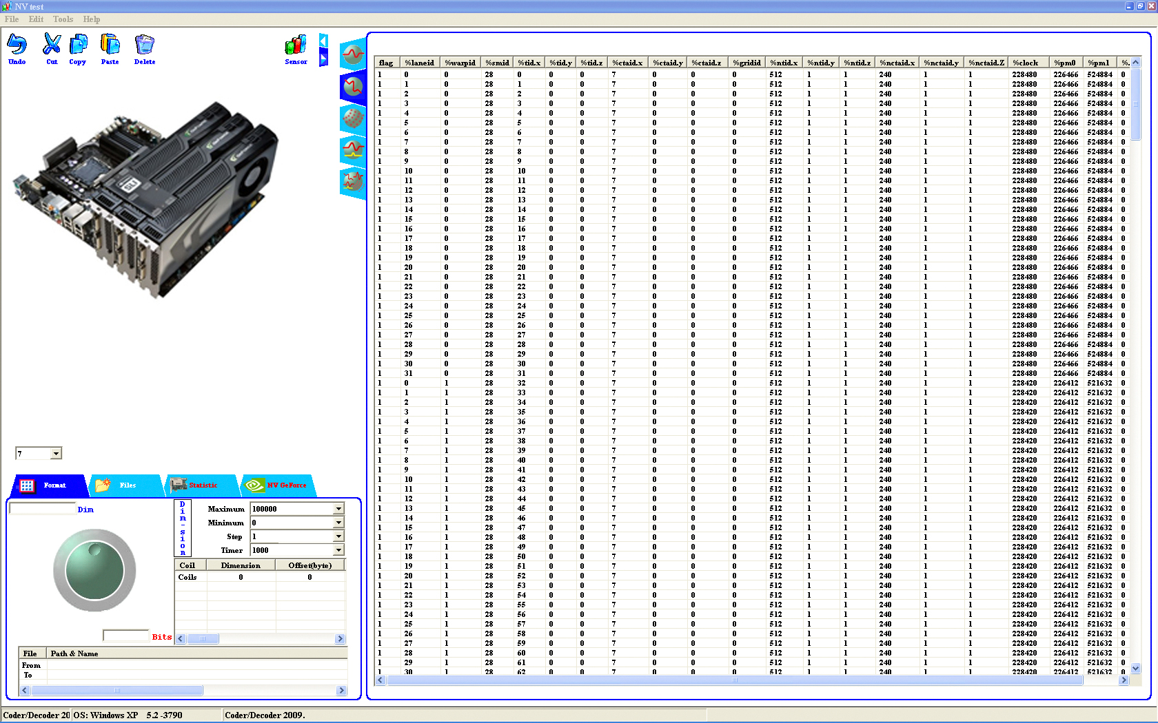Click the right-pointing arrow next to Sensor
This screenshot has width=1158, height=723.
[x=323, y=59]
